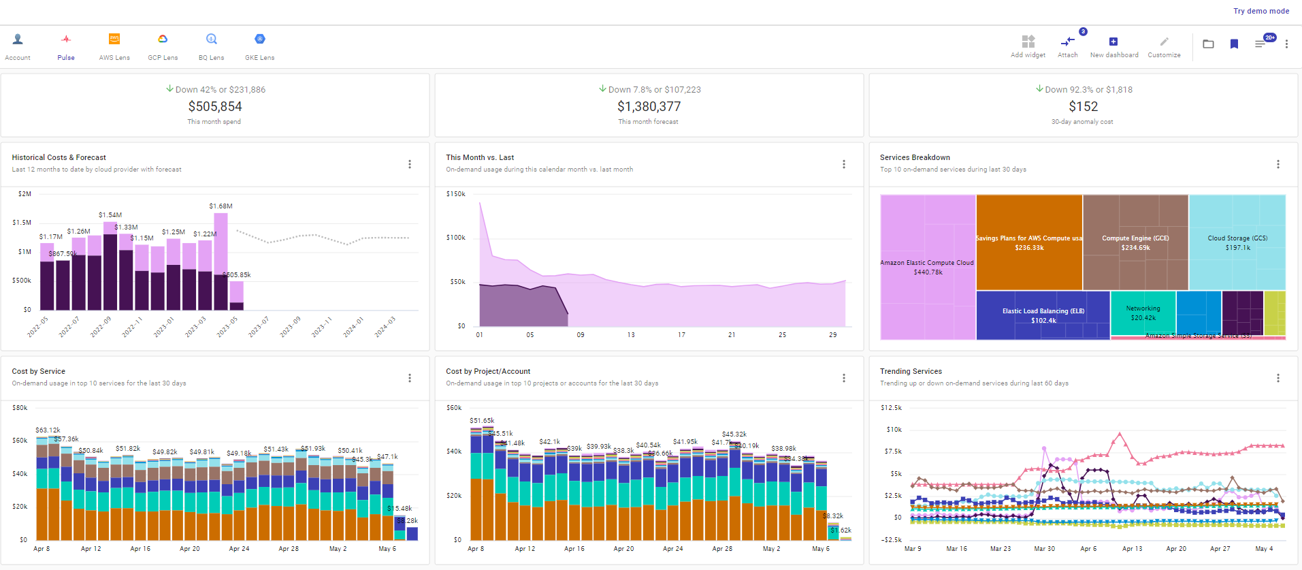Open the dashboards list with 20+ badge
The height and width of the screenshot is (570, 1302).
click(x=1261, y=44)
